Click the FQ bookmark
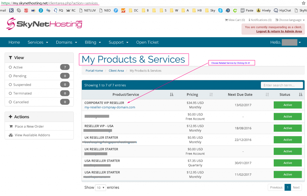 coord(58,11)
